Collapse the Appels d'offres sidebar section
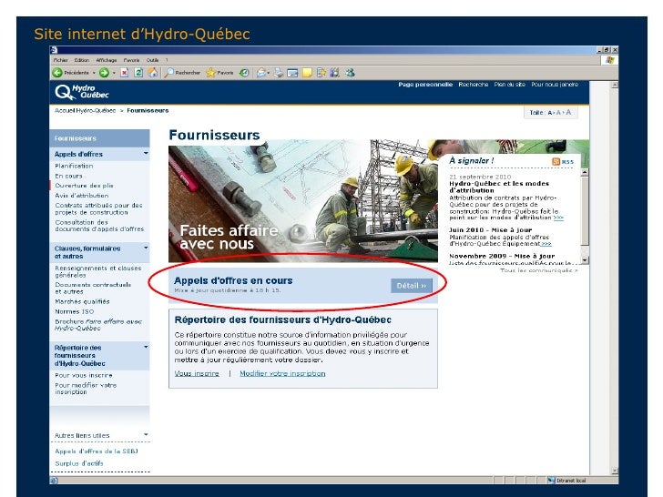Viewport: 663px width, 497px height. (x=146, y=154)
